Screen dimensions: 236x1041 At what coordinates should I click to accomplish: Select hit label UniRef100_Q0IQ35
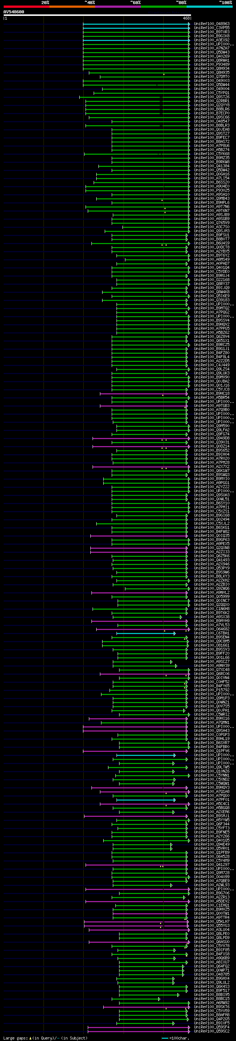[211, 535]
